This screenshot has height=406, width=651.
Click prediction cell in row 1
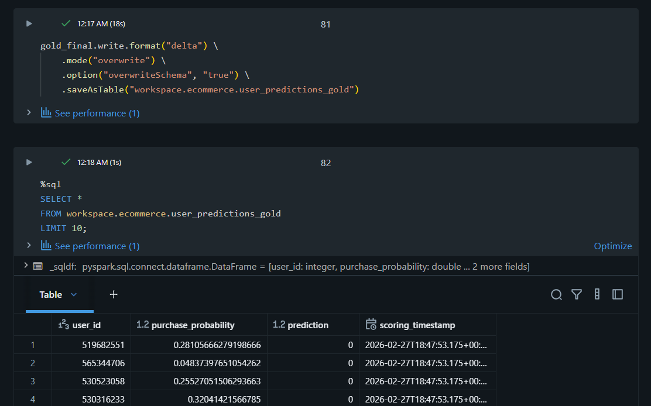[x=313, y=345]
